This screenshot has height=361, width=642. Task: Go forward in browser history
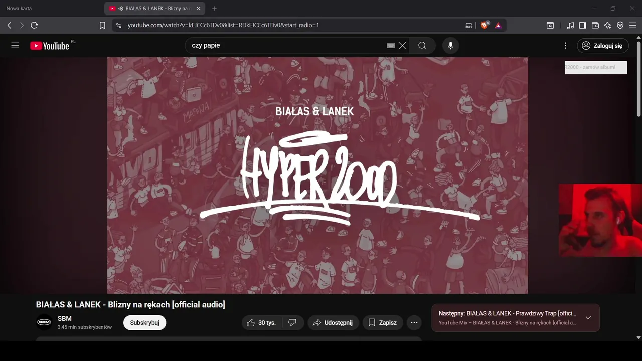tap(22, 25)
